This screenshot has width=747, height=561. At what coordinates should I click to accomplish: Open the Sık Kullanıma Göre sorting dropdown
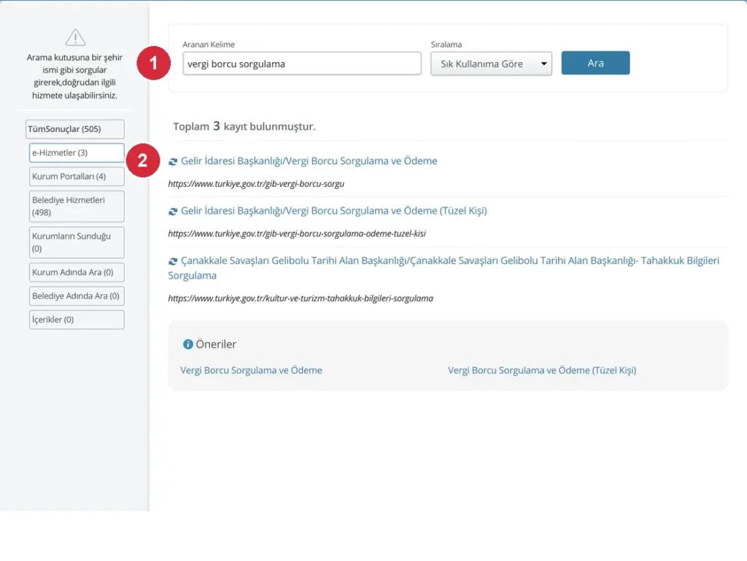(x=491, y=63)
